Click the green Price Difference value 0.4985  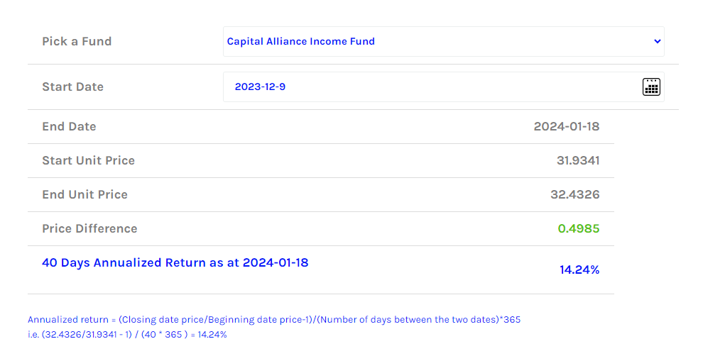pyautogui.click(x=578, y=228)
